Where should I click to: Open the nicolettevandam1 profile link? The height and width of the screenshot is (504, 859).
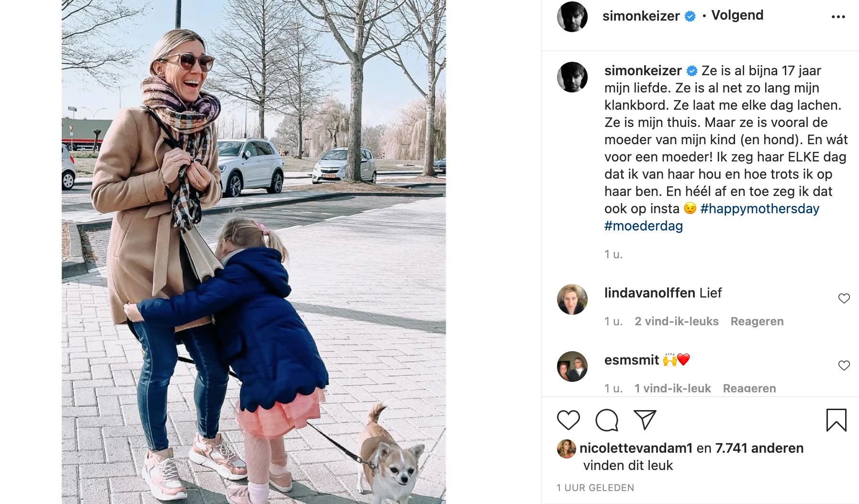636,448
